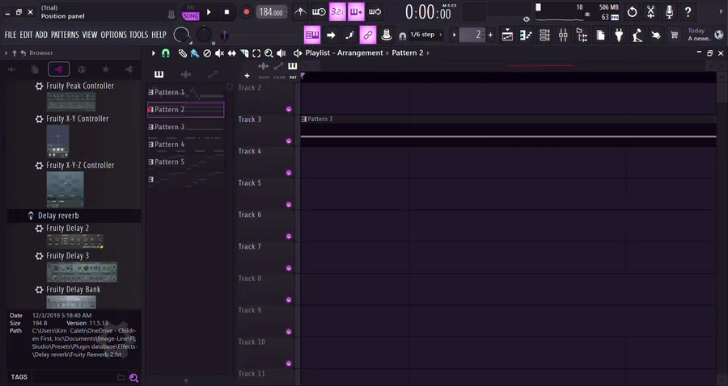The height and width of the screenshot is (386, 728).
Task: Open the OPTIONS menu
Action: click(x=113, y=35)
